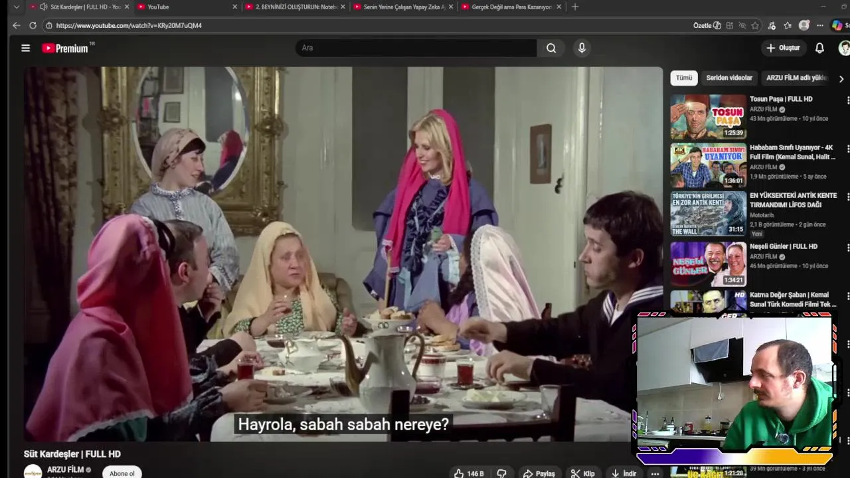Open 'Hababam Sınıfı Uyanıyor - 4K' title
The width and height of the screenshot is (850, 478).
pyautogui.click(x=792, y=152)
